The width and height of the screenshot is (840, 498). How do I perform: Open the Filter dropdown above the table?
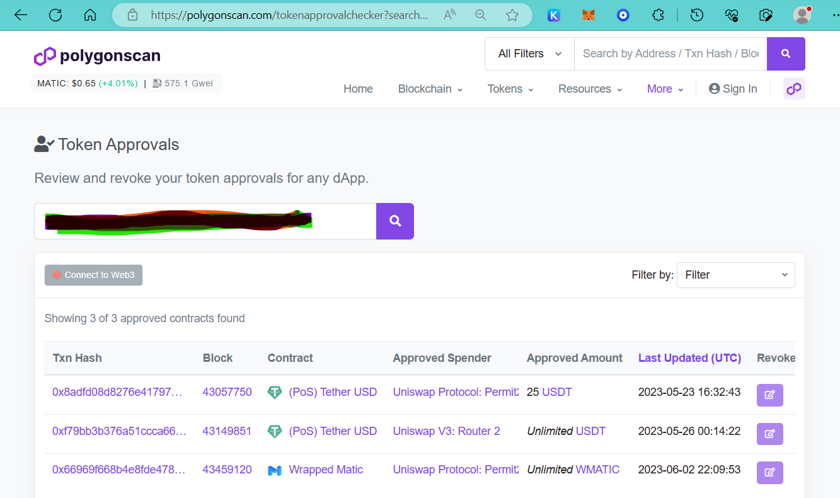[735, 275]
